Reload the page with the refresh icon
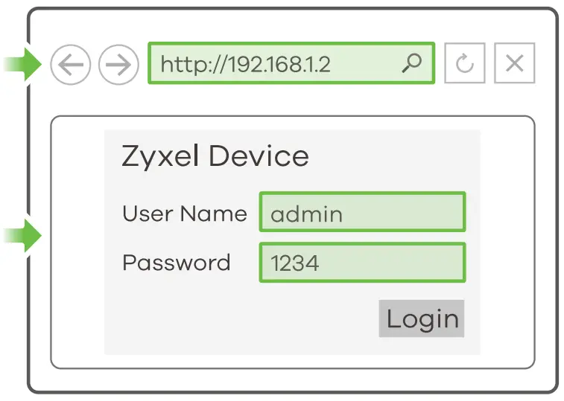Image resolution: width=564 pixels, height=401 pixels. tap(465, 64)
